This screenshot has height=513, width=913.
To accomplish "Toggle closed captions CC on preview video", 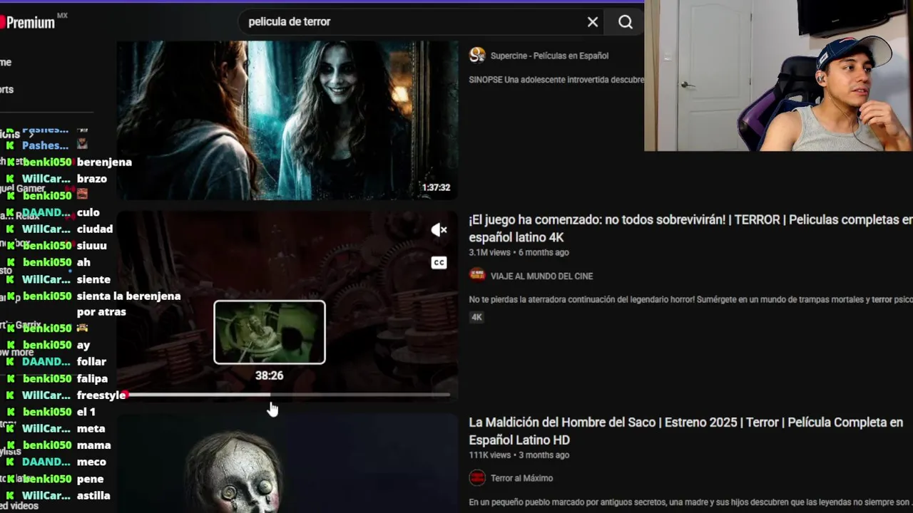I will 439,262.
